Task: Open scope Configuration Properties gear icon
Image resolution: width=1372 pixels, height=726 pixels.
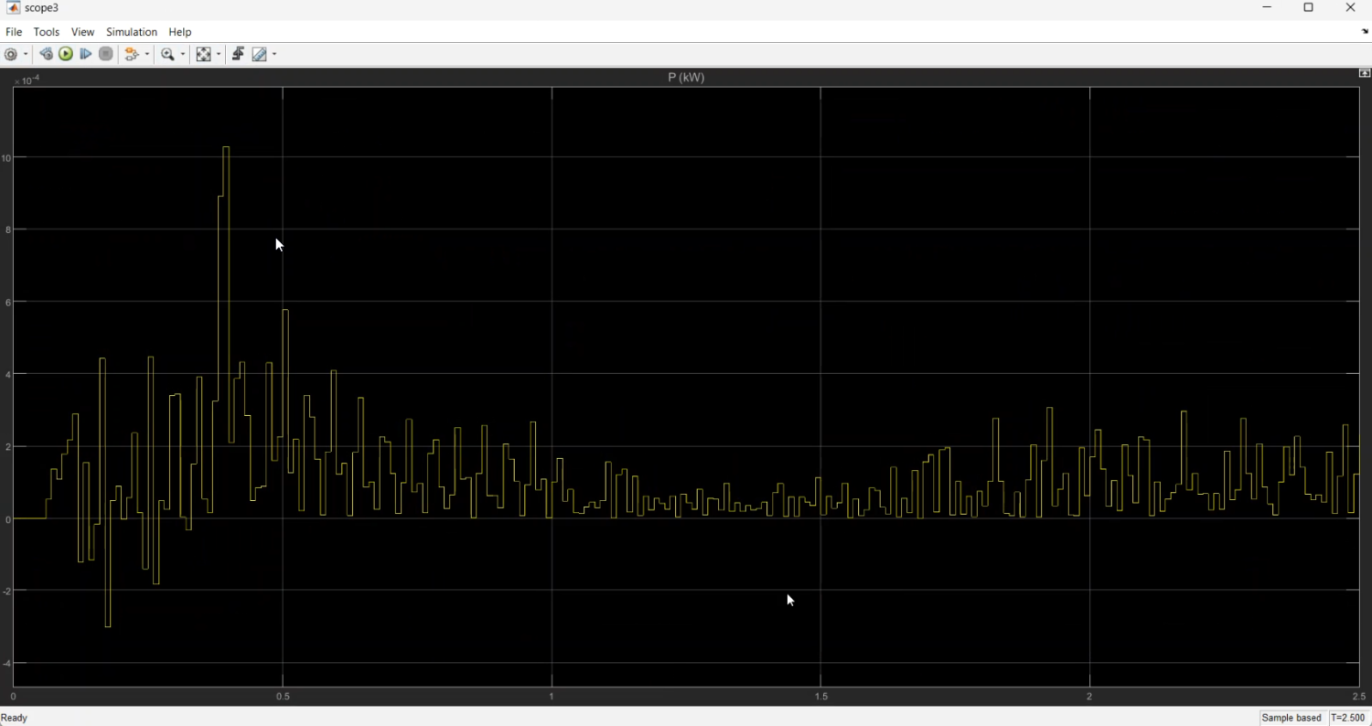Action: [x=11, y=55]
